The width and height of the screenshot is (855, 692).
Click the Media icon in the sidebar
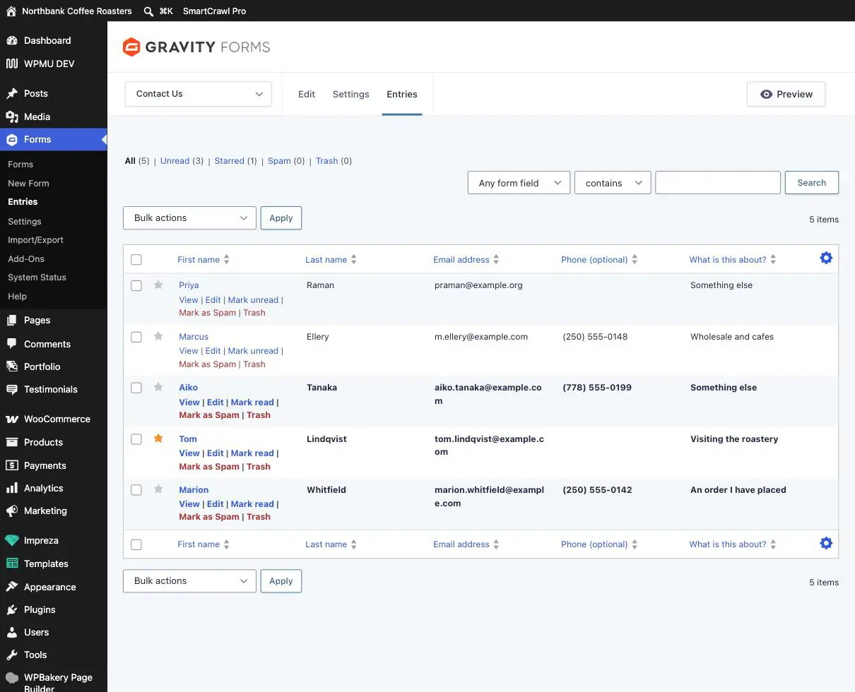point(12,117)
